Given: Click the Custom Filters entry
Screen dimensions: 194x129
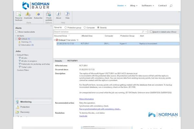Looking at the screenshot, I should tap(23, 70).
